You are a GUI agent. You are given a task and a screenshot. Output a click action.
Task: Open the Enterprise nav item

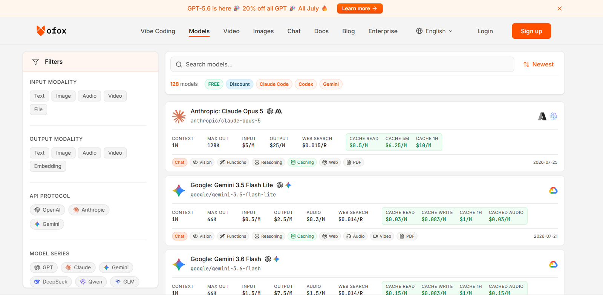click(x=383, y=31)
